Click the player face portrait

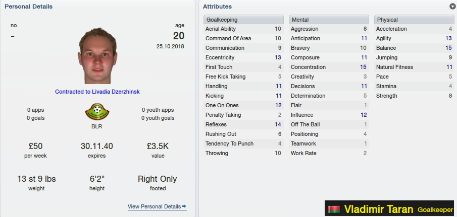97,56
